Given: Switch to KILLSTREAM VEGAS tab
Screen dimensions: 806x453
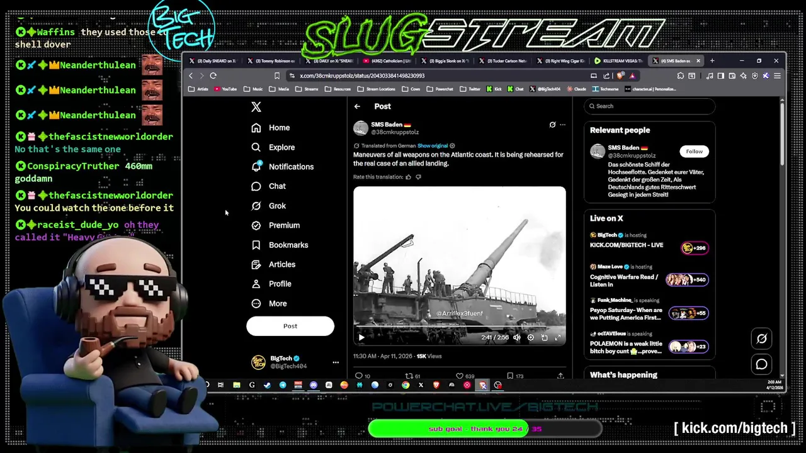Looking at the screenshot, I should click(x=619, y=61).
